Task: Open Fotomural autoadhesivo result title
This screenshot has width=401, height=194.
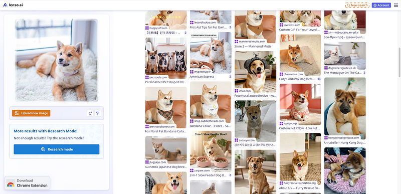Action: [255, 96]
